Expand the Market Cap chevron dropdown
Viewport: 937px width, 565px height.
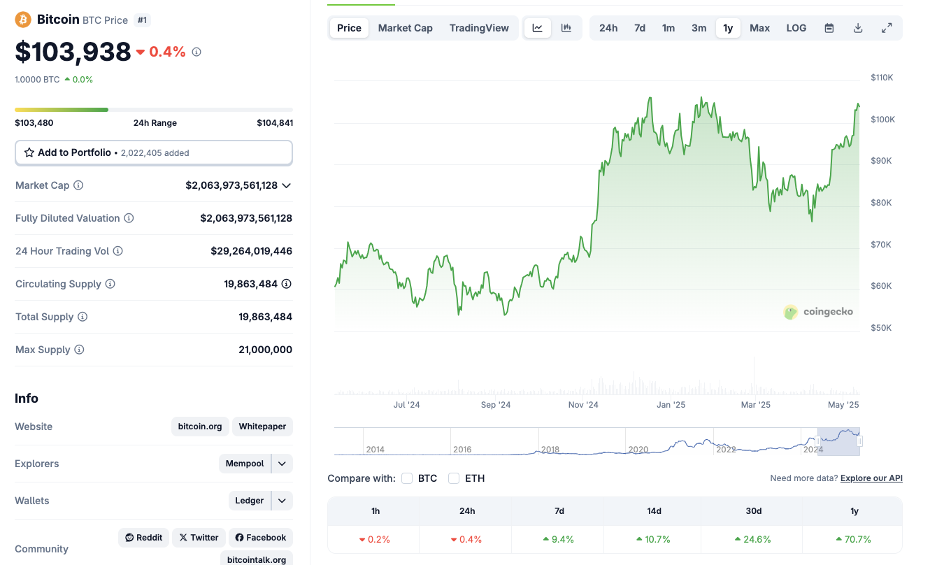[x=286, y=185]
